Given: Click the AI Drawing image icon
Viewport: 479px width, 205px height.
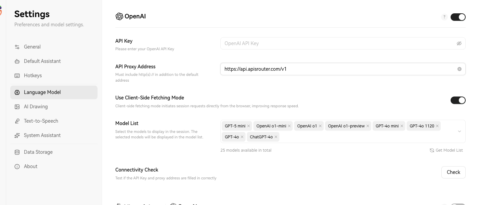Looking at the screenshot, I should click(x=17, y=107).
